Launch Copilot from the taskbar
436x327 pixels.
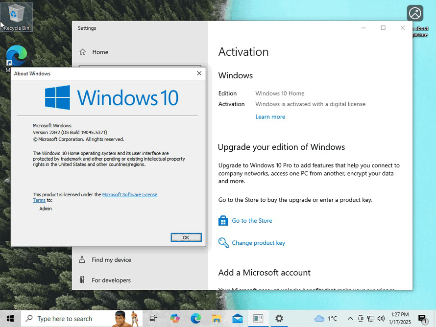tap(175, 319)
